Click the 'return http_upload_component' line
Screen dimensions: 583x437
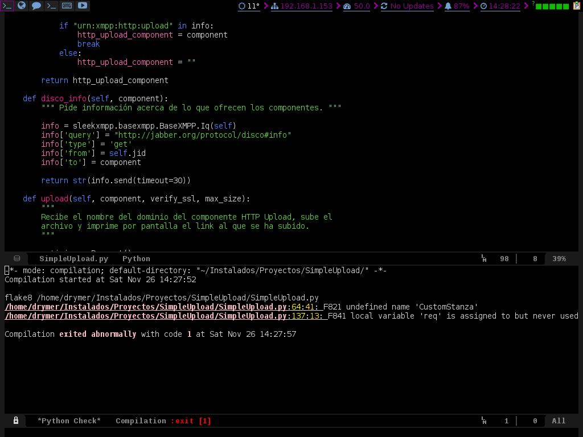[x=105, y=80]
